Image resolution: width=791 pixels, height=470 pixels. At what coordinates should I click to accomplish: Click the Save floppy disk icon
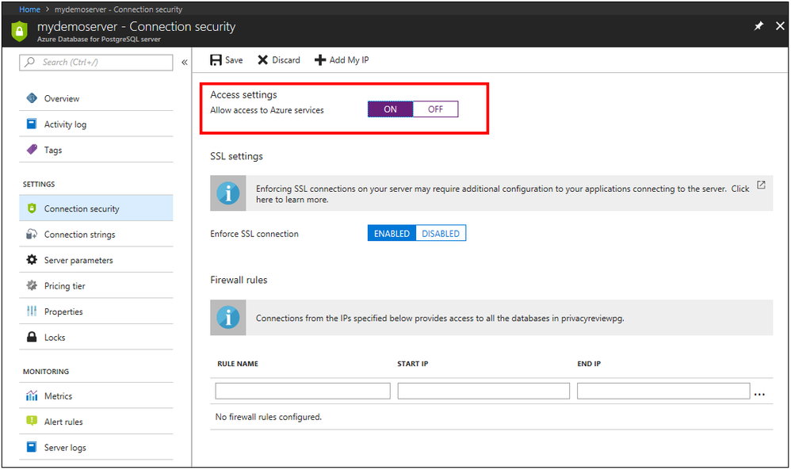click(216, 60)
